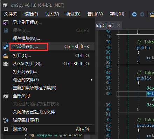Open the 文件(F) menu

(x=11, y=14)
